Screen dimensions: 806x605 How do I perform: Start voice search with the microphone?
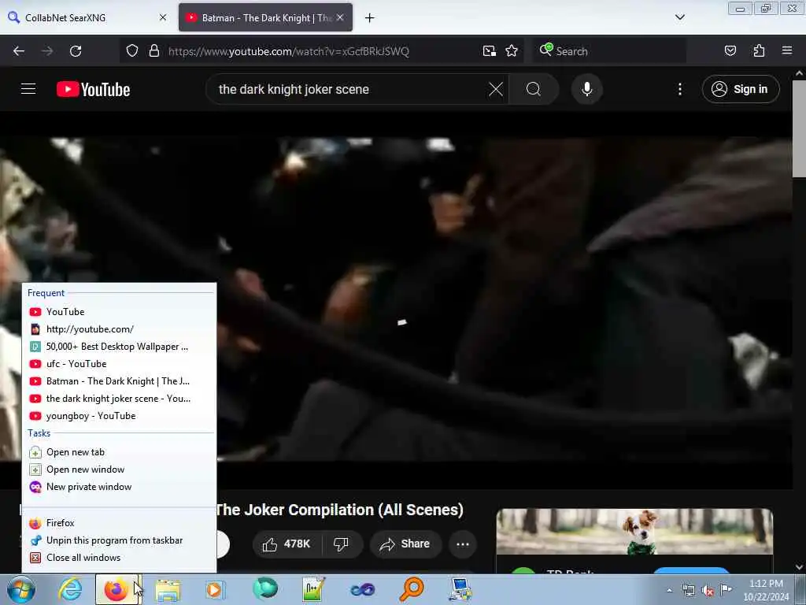586,89
